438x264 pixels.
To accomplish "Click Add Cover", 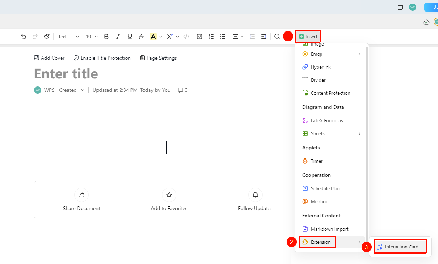I will coord(49,58).
